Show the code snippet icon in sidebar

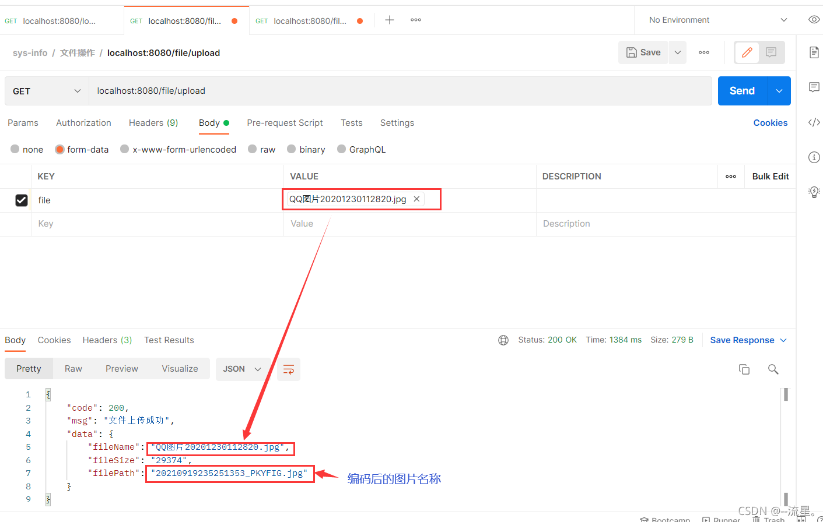[814, 122]
